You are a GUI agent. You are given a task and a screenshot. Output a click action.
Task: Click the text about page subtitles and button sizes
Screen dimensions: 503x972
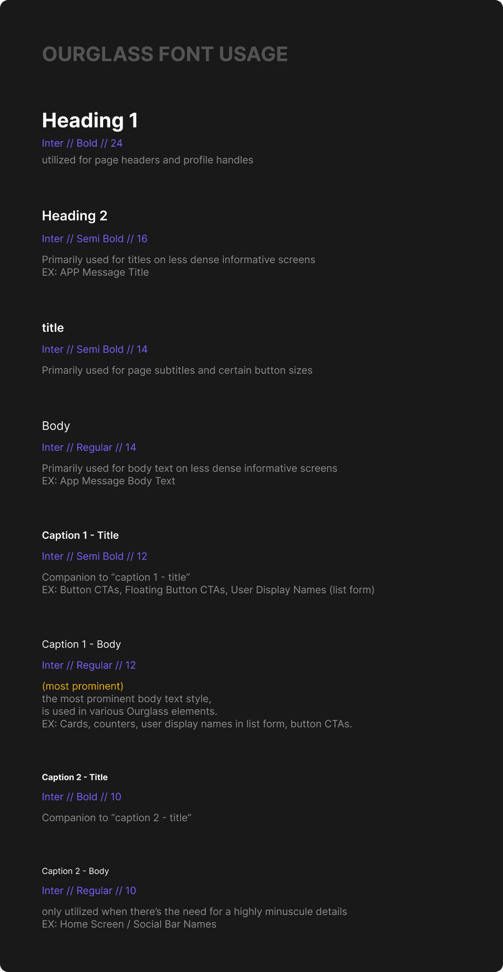177,370
